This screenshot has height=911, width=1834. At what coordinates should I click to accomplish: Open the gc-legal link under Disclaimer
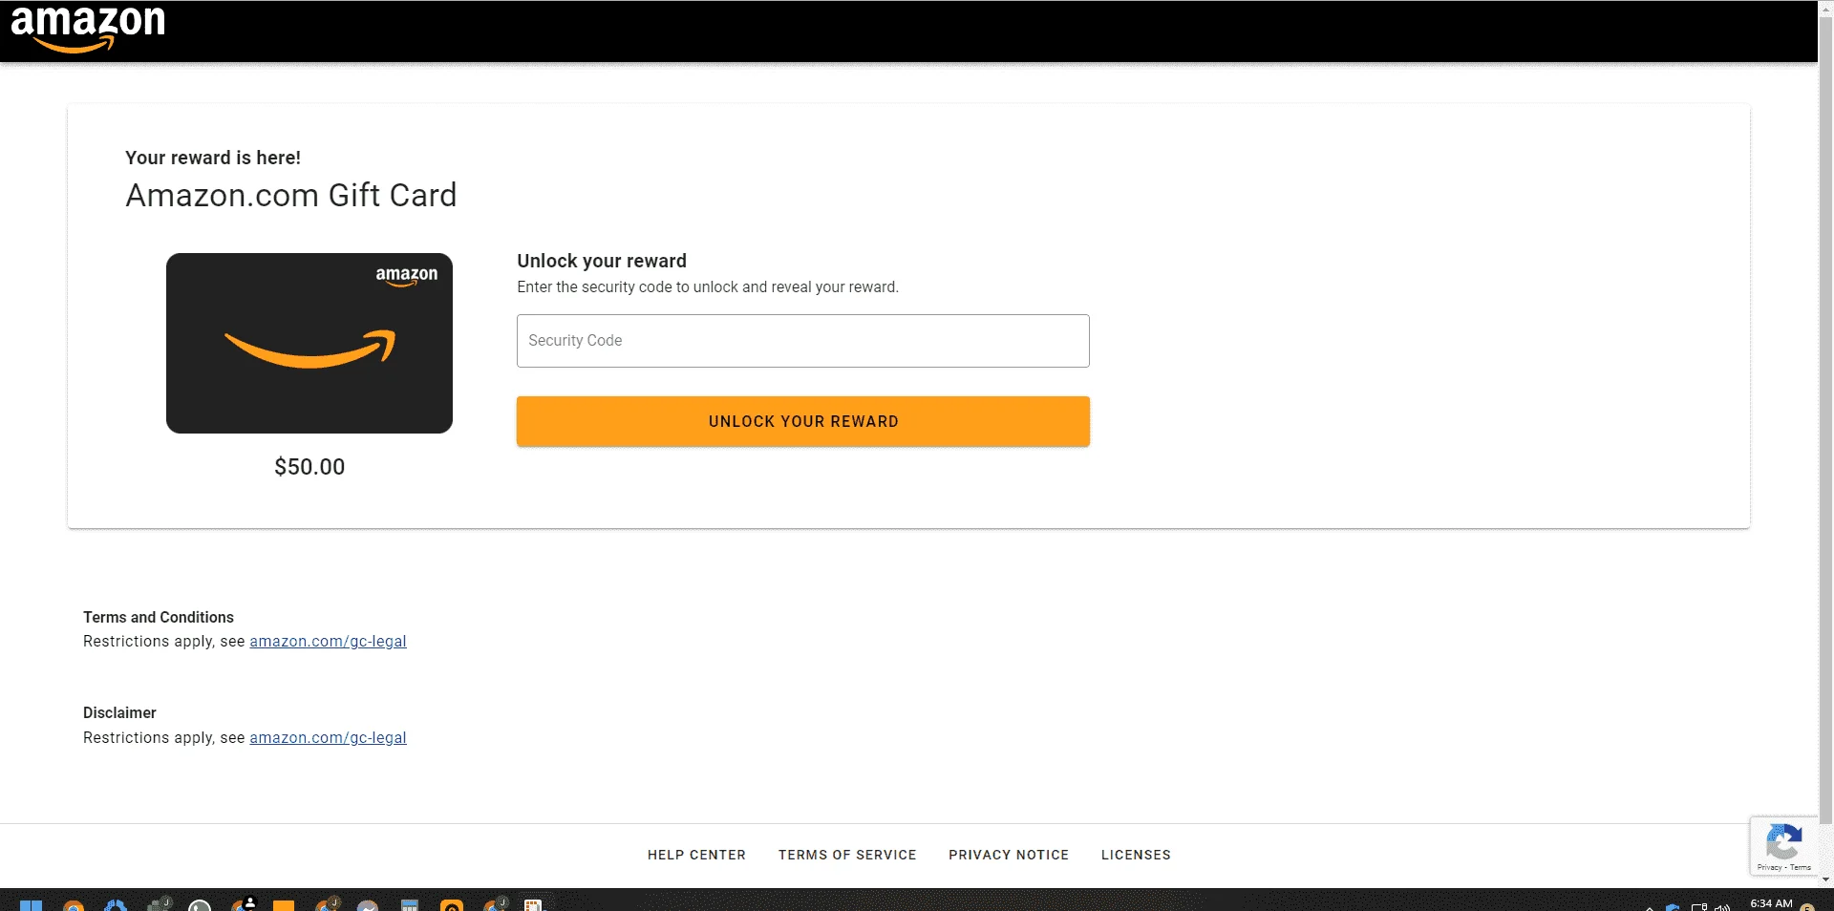coord(328,738)
